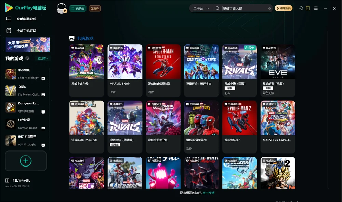Select the 红色沙漠 Crimson Desert game icon

coord(11,124)
